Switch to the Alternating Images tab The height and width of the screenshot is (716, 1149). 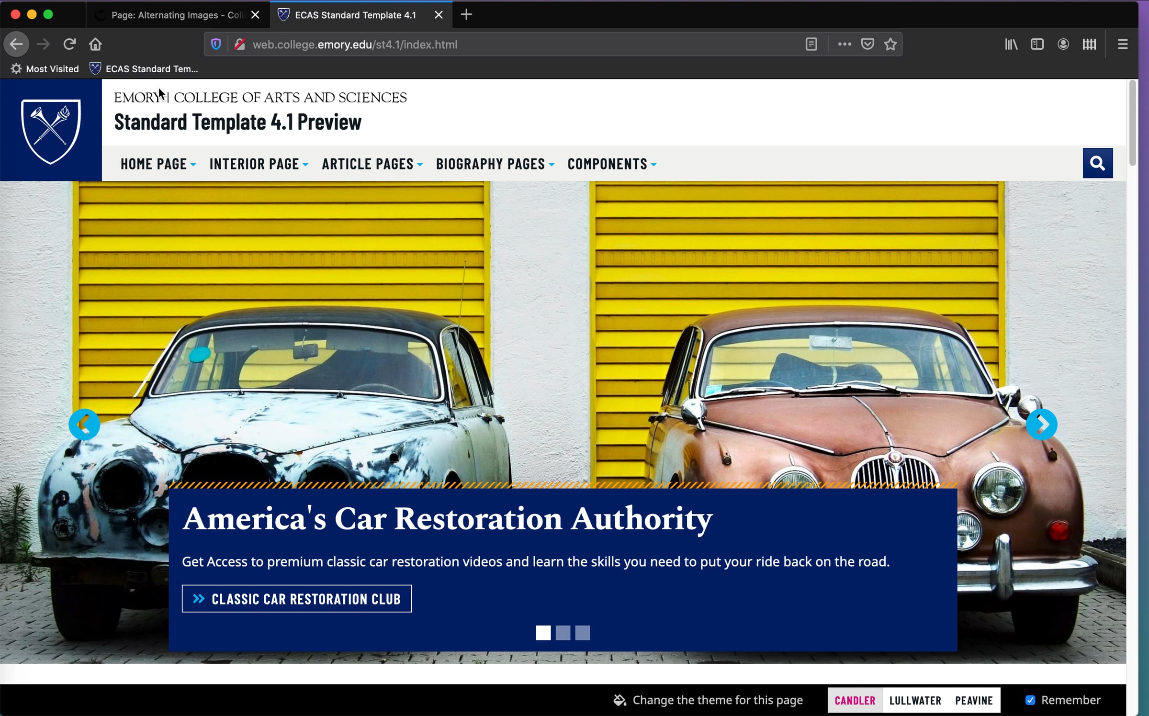click(x=177, y=15)
